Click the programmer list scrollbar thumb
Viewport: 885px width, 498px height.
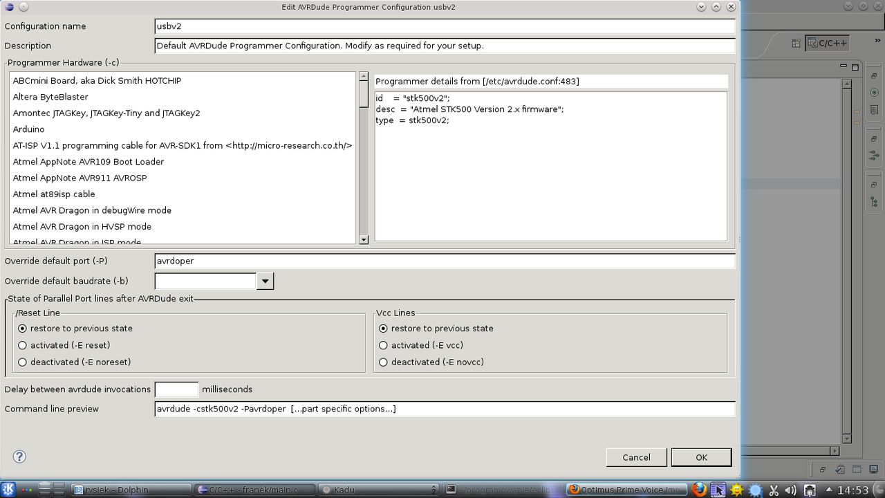(364, 94)
